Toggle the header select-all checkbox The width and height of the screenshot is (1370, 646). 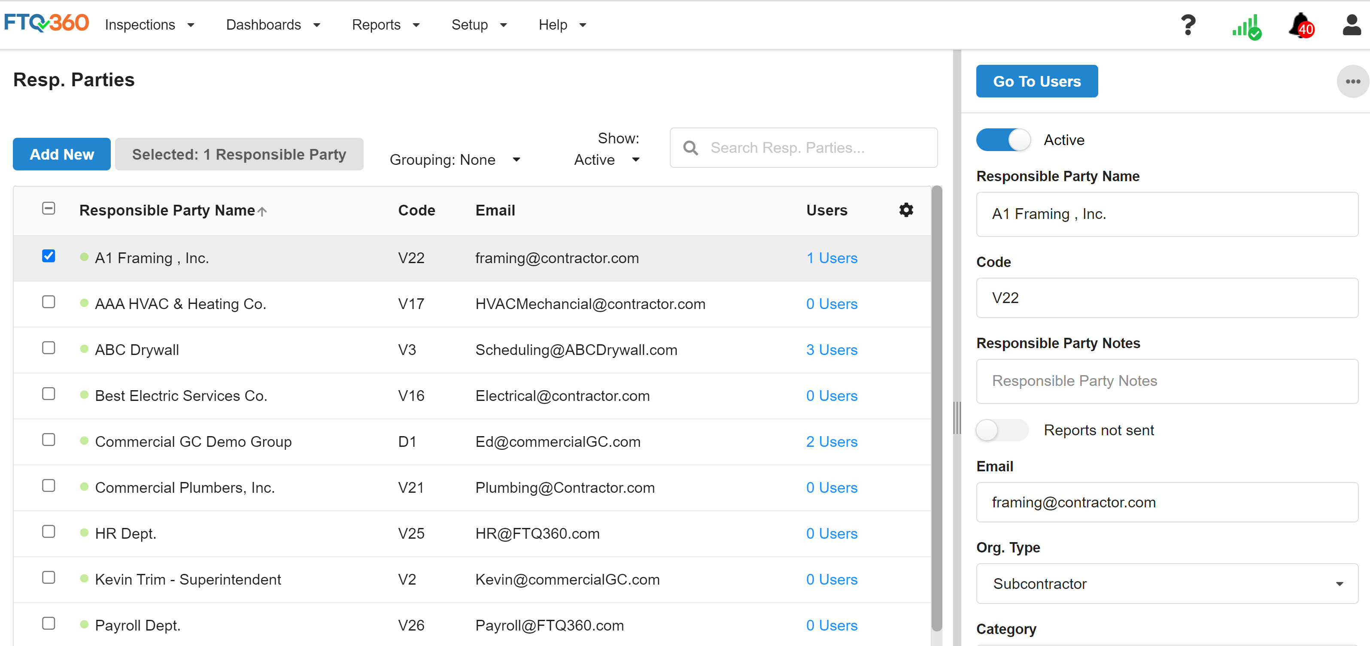pyautogui.click(x=49, y=209)
